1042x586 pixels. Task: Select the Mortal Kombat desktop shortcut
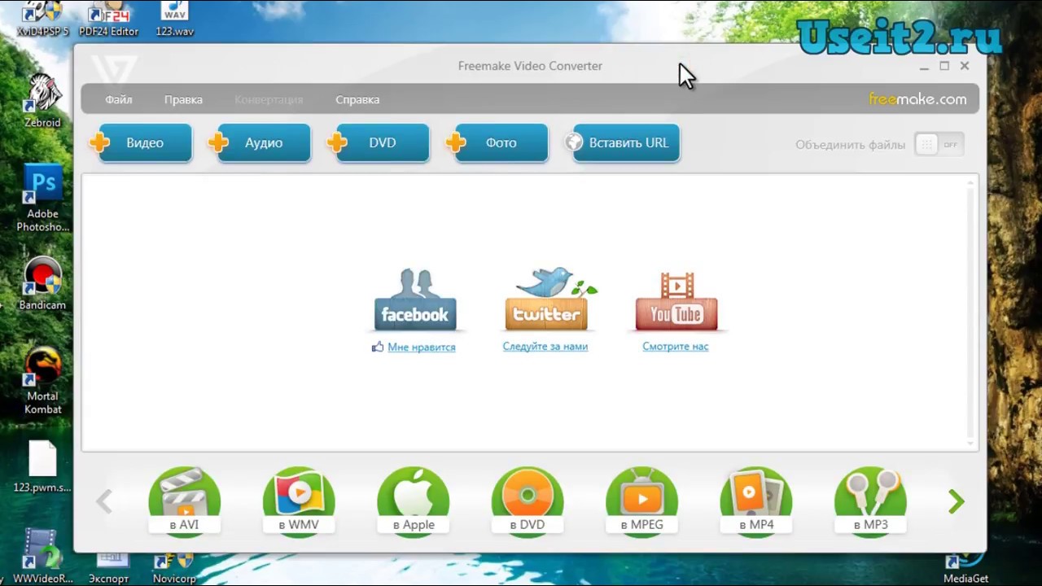42,382
